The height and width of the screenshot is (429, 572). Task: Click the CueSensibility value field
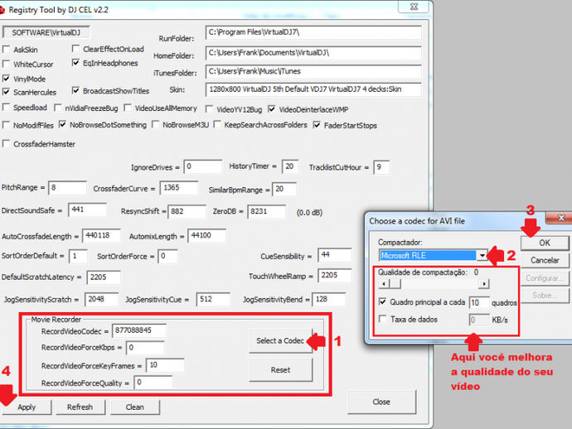335,255
